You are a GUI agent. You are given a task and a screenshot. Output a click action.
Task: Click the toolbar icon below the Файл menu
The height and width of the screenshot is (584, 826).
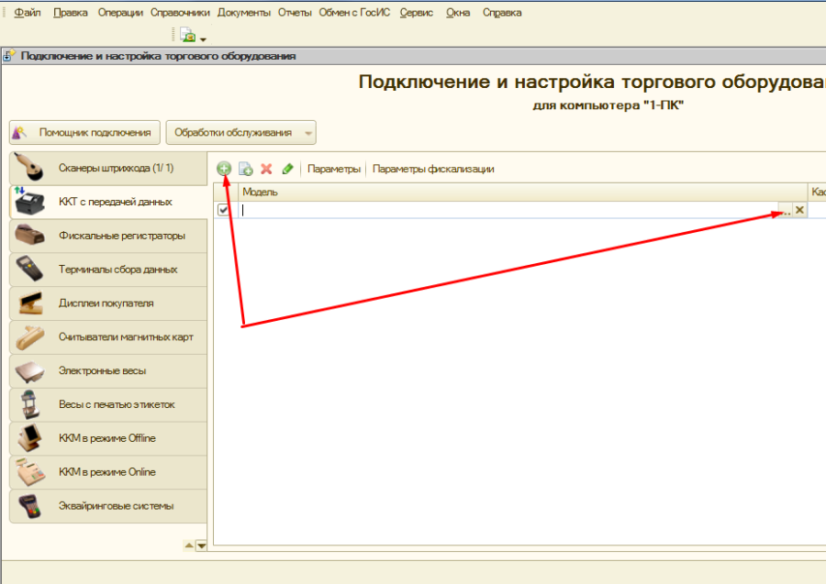tap(189, 36)
